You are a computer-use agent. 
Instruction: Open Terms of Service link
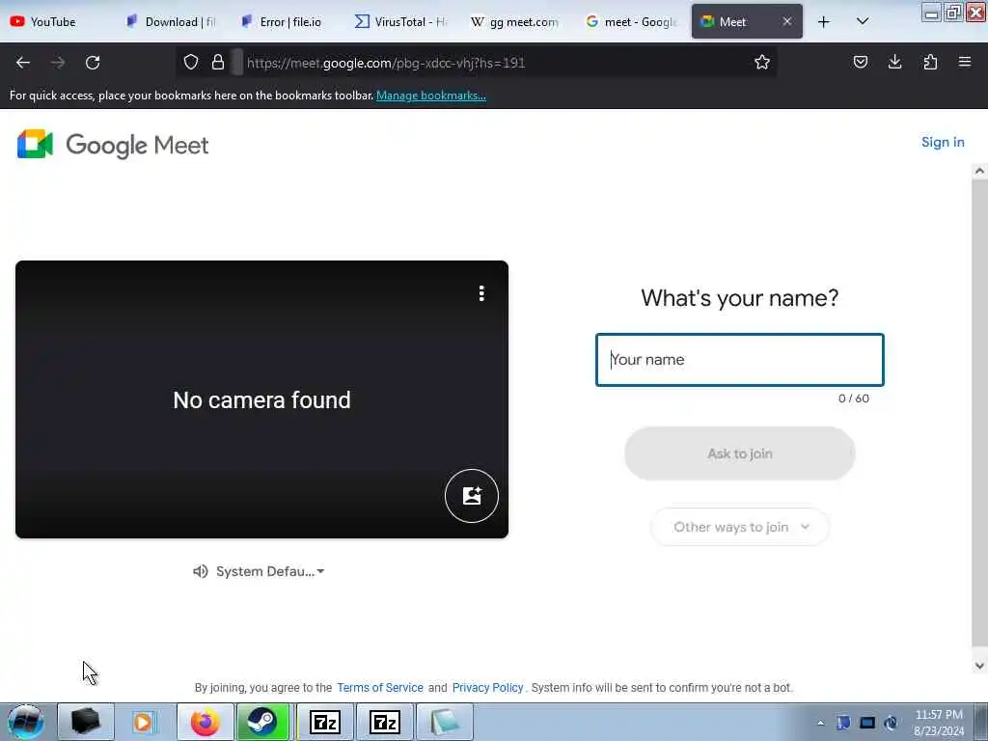[x=380, y=687]
